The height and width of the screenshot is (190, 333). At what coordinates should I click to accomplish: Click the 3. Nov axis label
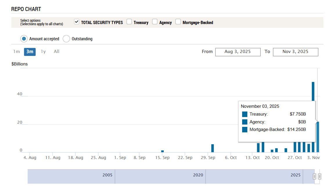pyautogui.click(x=314, y=158)
